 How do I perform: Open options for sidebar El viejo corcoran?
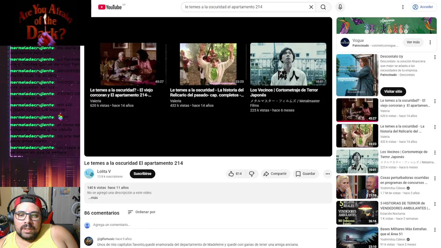tap(435, 101)
